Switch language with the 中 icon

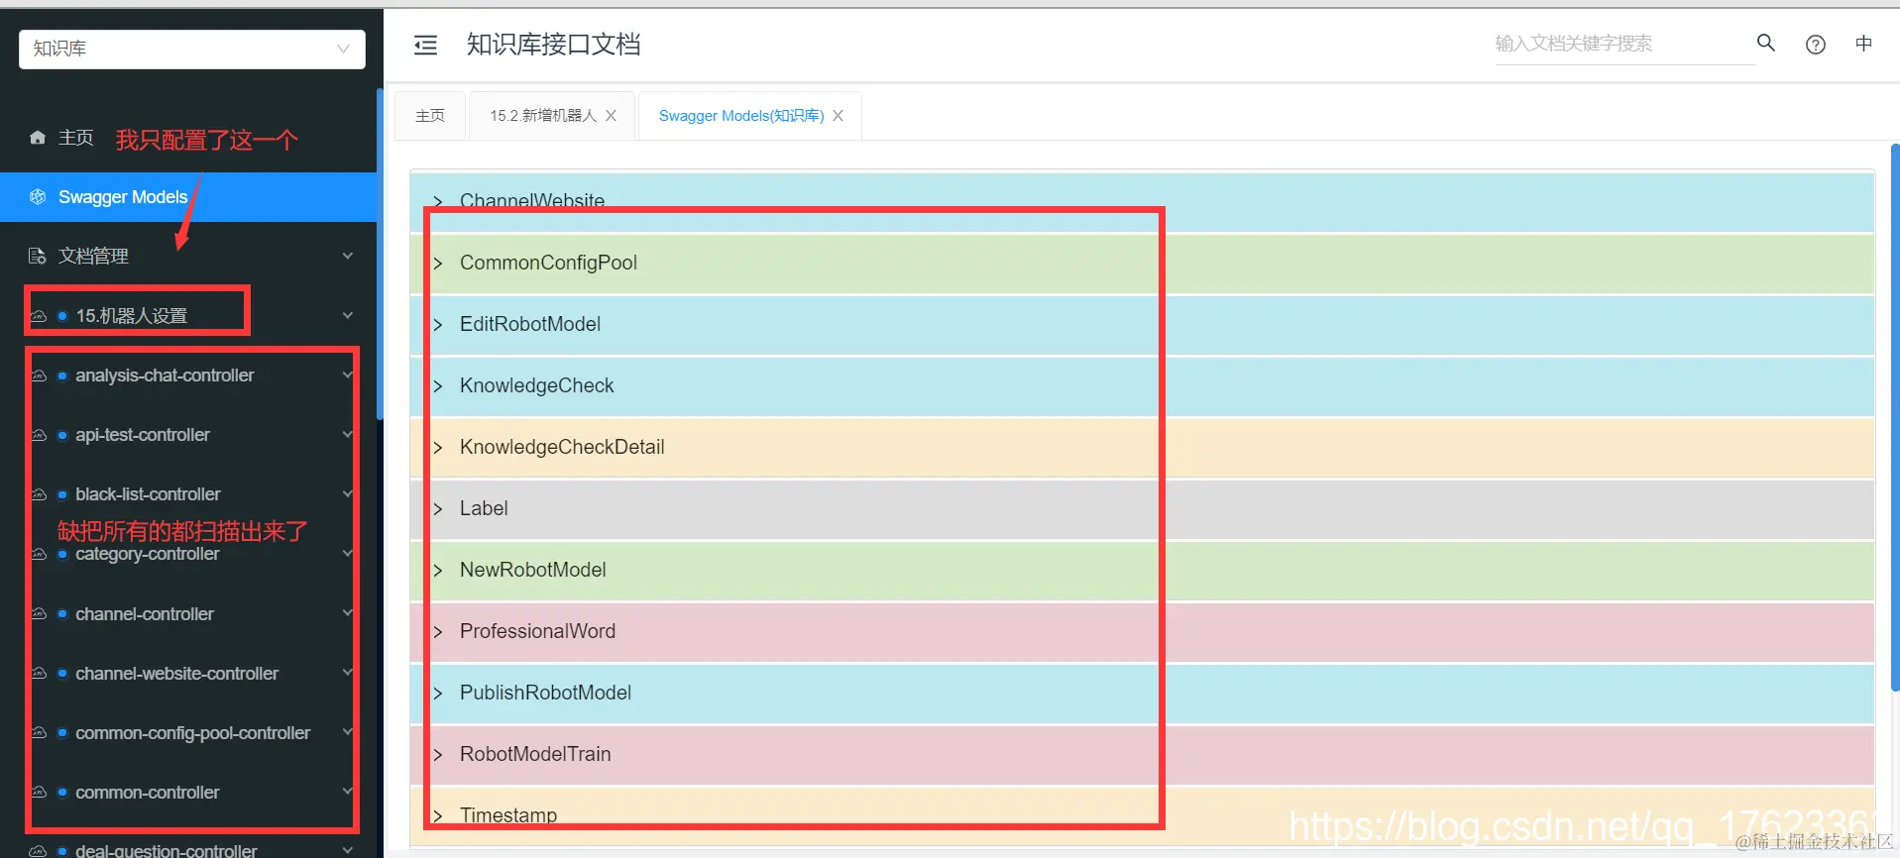click(1864, 44)
